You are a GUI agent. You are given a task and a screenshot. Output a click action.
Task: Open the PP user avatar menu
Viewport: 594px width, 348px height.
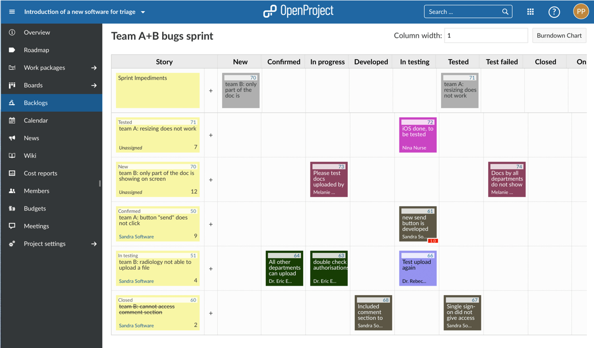pos(581,12)
